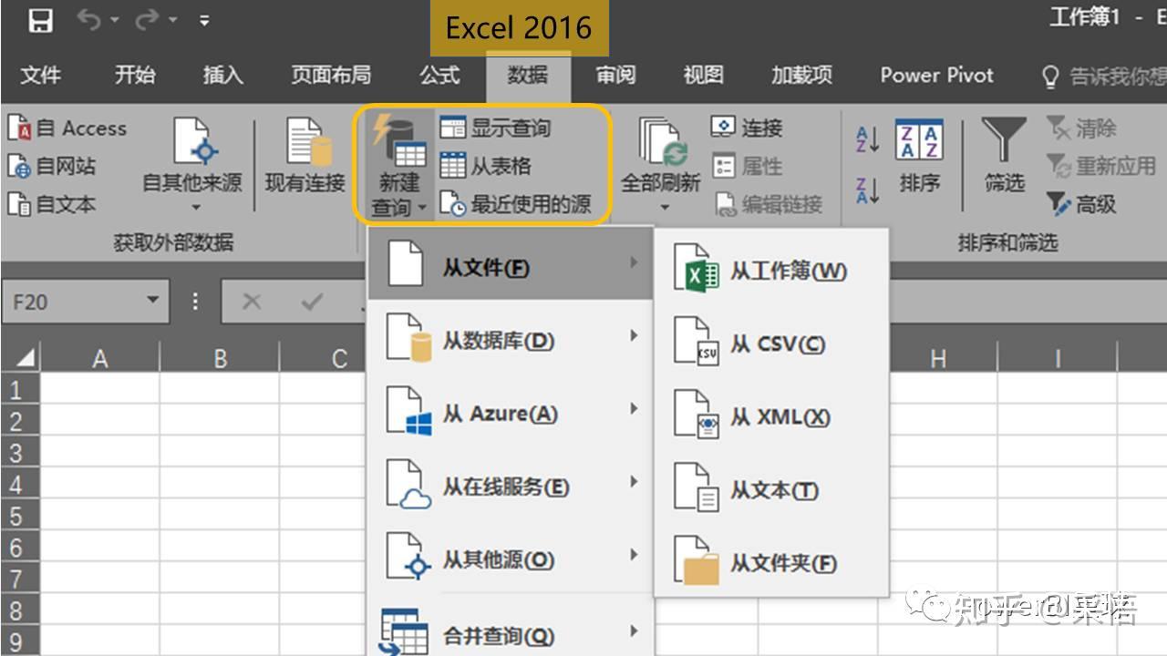Select row 5 header
Screen dimensions: 1167x656
(x=19, y=516)
